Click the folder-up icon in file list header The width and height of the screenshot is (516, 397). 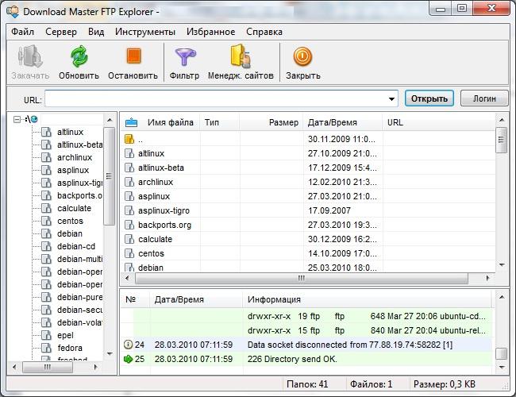pyautogui.click(x=131, y=122)
